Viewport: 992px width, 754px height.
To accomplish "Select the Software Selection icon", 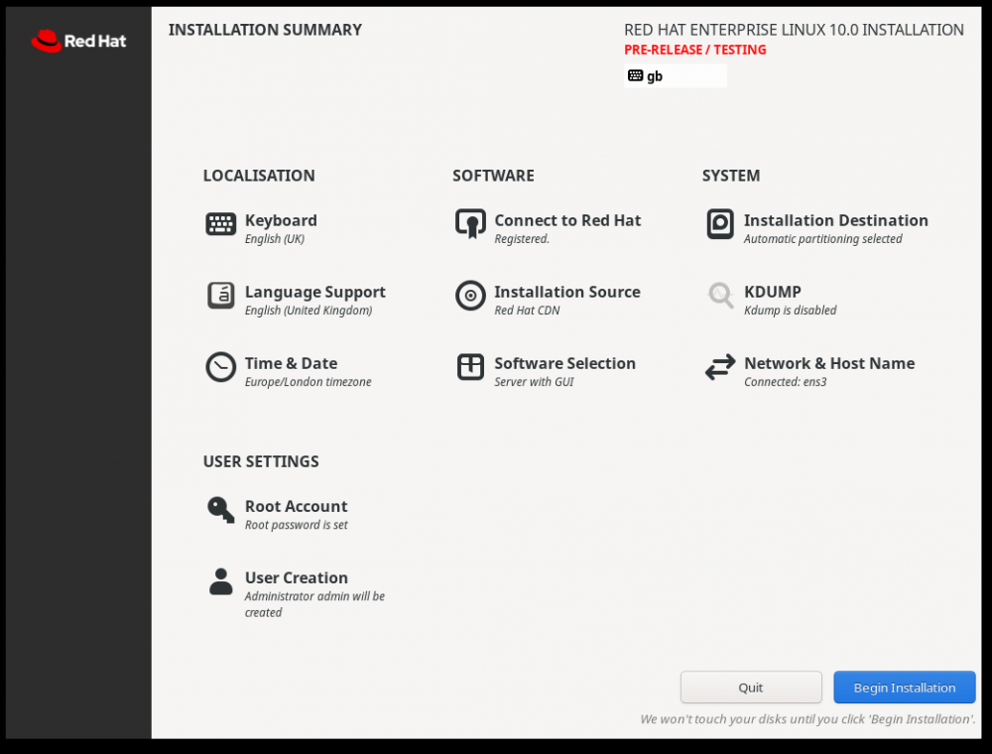I will (470, 366).
